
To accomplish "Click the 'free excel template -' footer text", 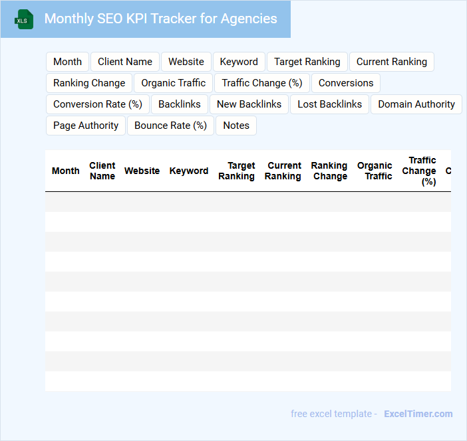I will click(334, 414).
